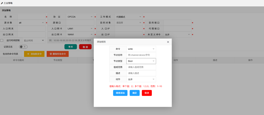Open the 起止时间 dropdown
The height and width of the screenshot is (115, 264).
coord(34,40)
